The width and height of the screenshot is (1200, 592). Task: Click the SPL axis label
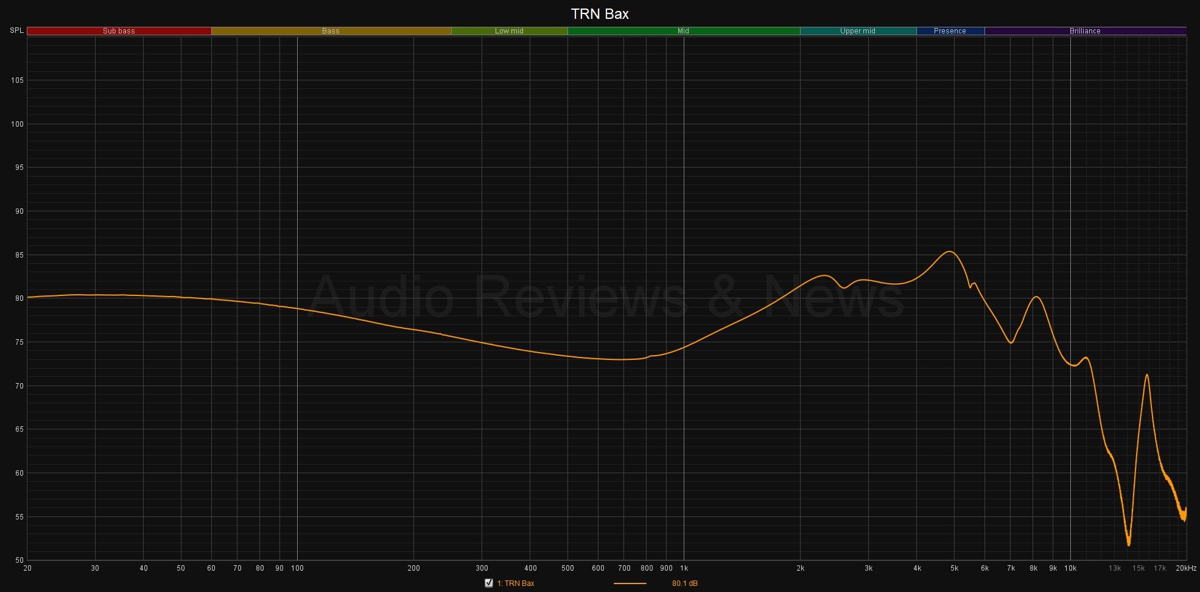pos(16,30)
